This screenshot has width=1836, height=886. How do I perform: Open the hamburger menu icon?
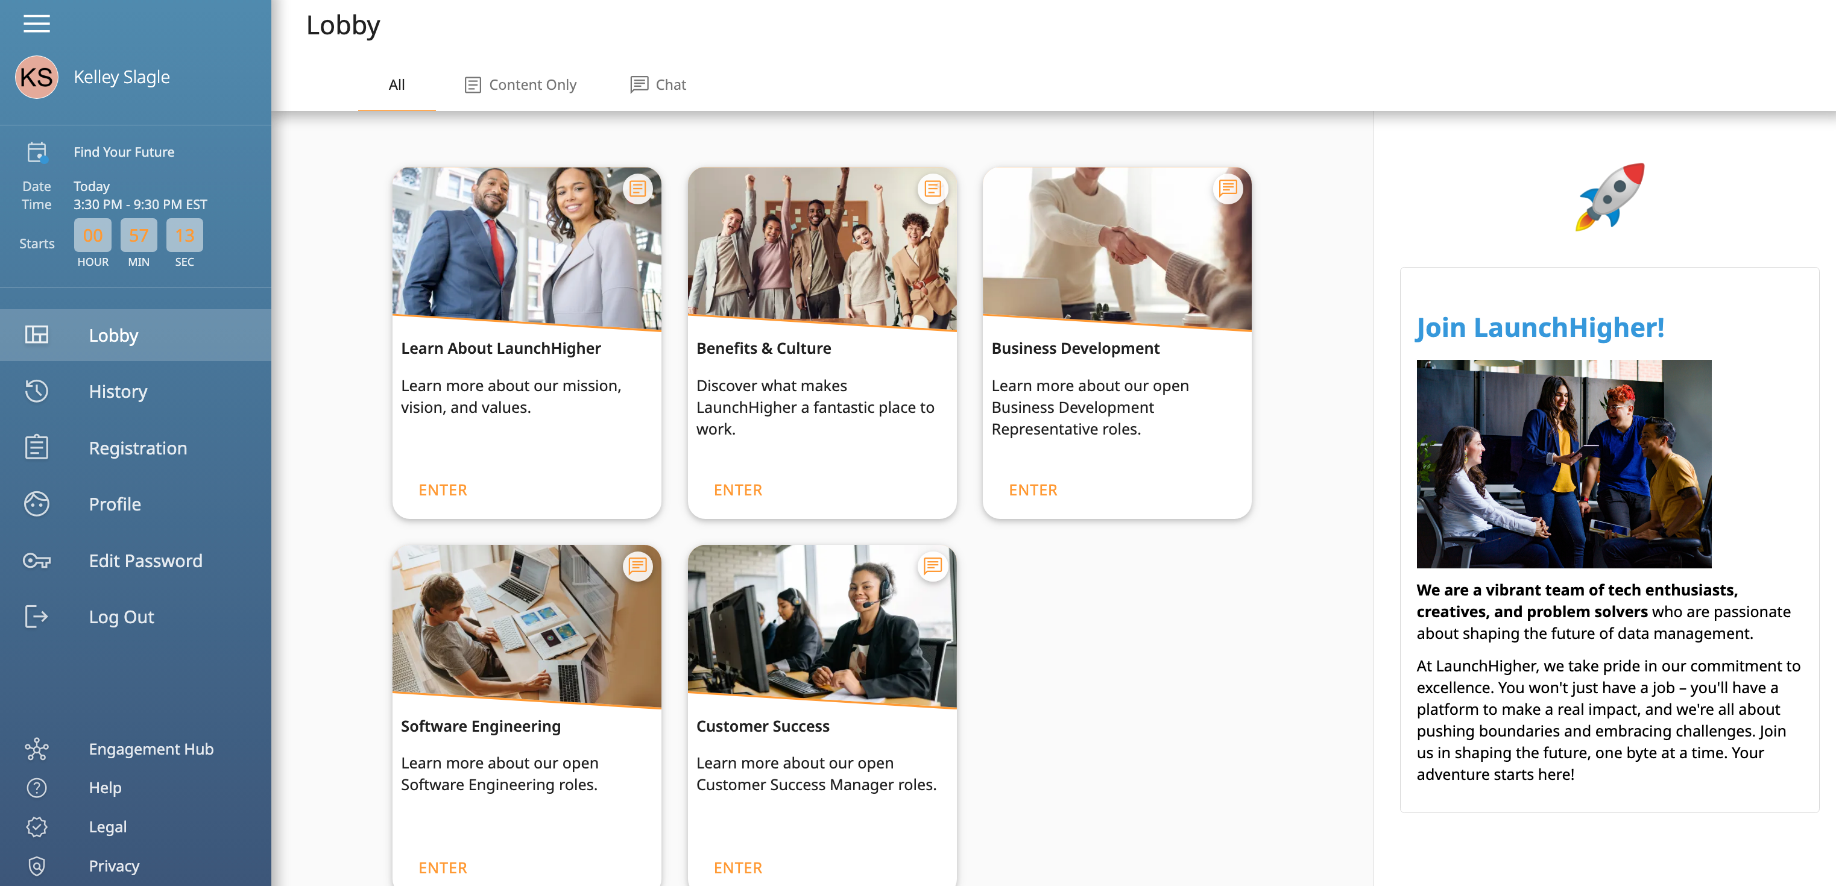(36, 24)
